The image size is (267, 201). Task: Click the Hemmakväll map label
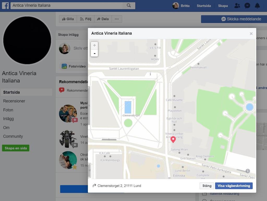pyautogui.click(x=198, y=68)
